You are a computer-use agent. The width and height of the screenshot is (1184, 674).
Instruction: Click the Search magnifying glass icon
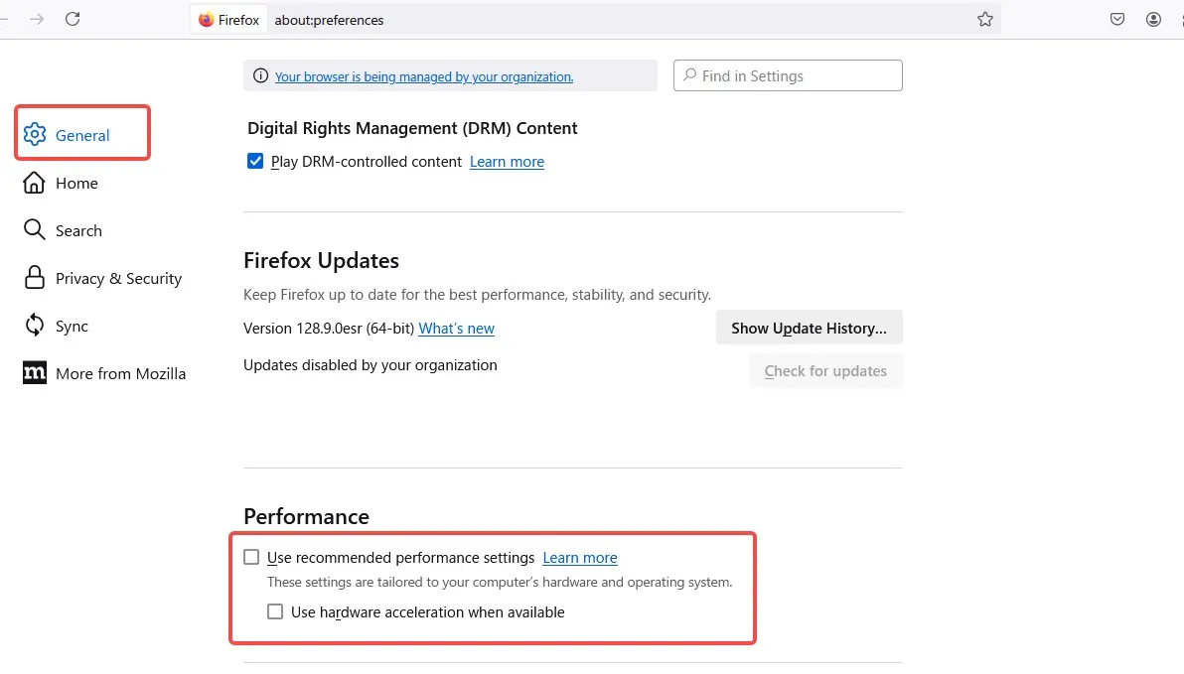click(x=34, y=229)
